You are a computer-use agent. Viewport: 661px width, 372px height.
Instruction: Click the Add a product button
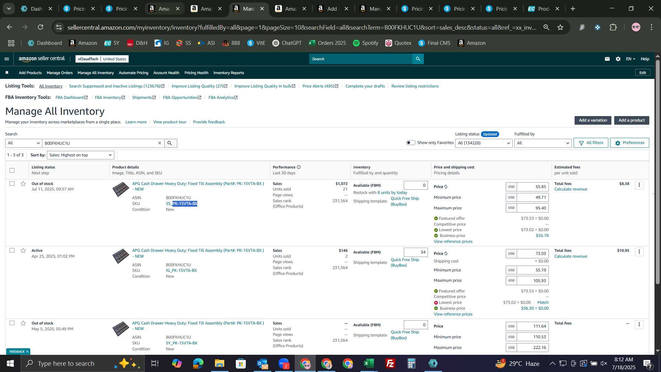631,120
